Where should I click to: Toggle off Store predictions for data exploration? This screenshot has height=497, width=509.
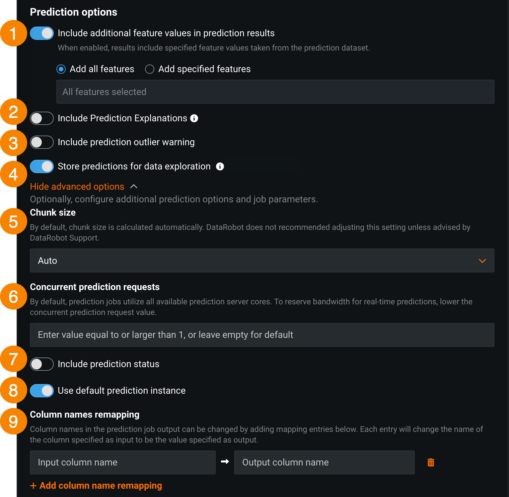42,166
